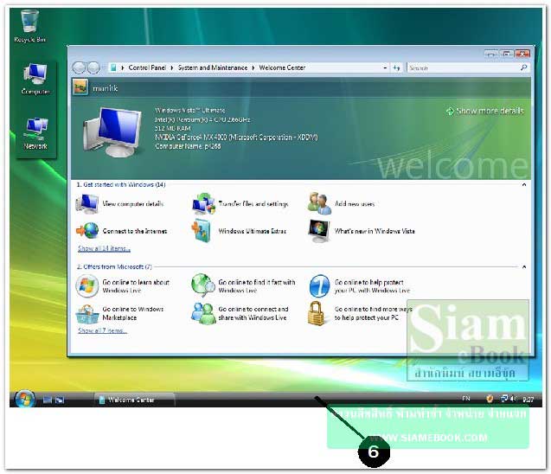Click the Switch between windows quick launch icon
The width and height of the screenshot is (551, 474).
point(60,400)
